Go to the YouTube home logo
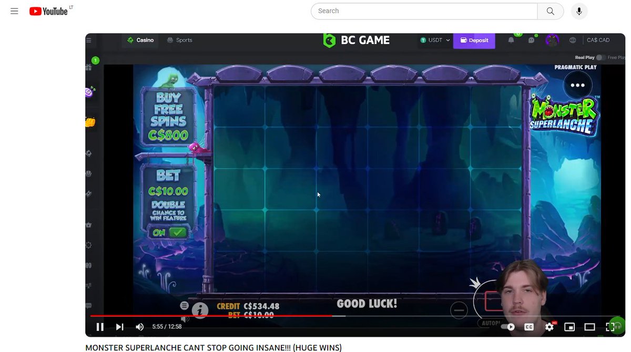The height and width of the screenshot is (352, 631). [48, 11]
